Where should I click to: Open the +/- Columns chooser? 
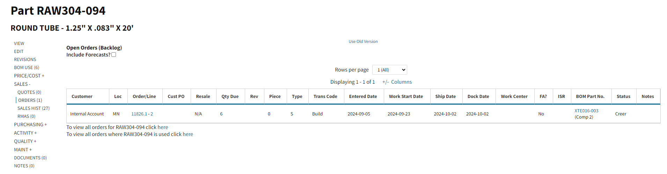pos(397,82)
